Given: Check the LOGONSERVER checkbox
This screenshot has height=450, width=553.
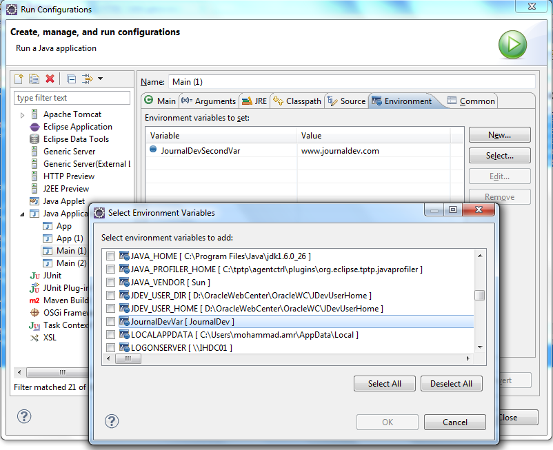Looking at the screenshot, I should pyautogui.click(x=110, y=348).
